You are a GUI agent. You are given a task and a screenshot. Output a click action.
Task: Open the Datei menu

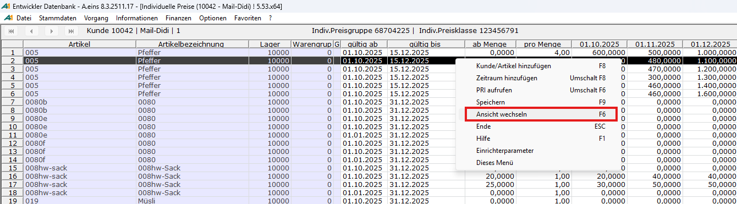[24, 18]
